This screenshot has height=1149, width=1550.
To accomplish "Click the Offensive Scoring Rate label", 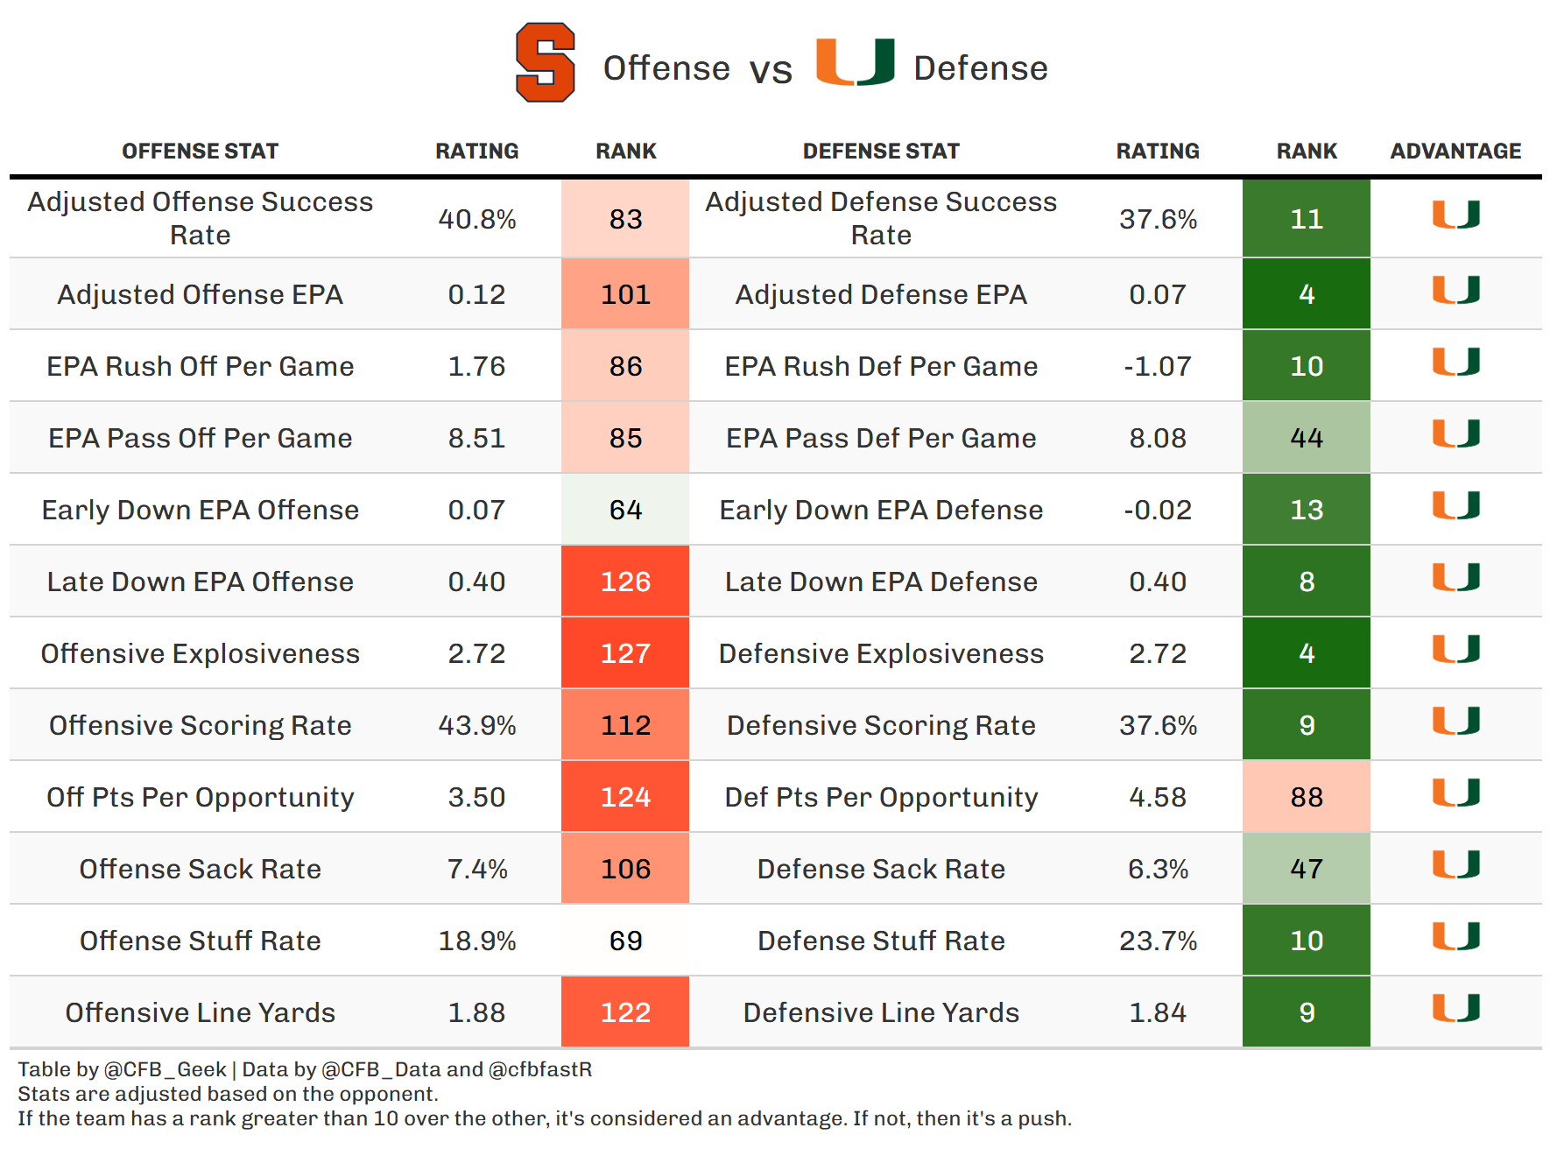I will coord(200,725).
